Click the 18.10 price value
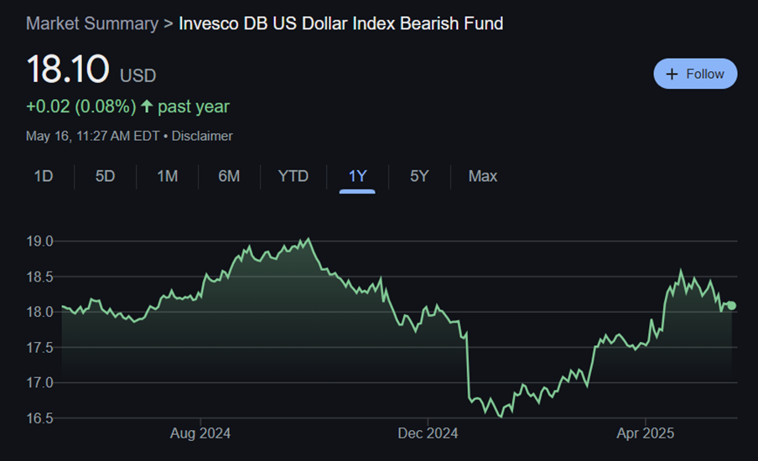The width and height of the screenshot is (758, 461). pyautogui.click(x=68, y=69)
